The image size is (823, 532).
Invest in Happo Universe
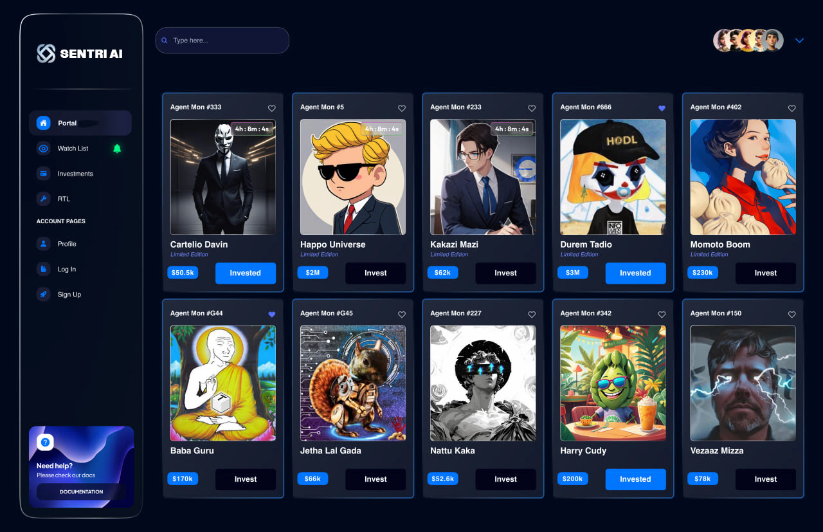[375, 273]
